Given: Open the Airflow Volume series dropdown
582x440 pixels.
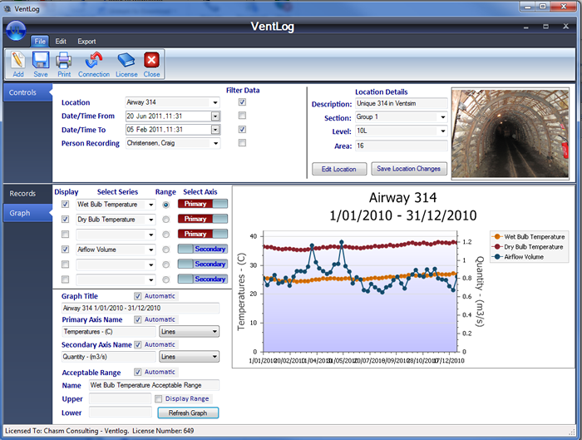Looking at the screenshot, I should tap(150, 250).
